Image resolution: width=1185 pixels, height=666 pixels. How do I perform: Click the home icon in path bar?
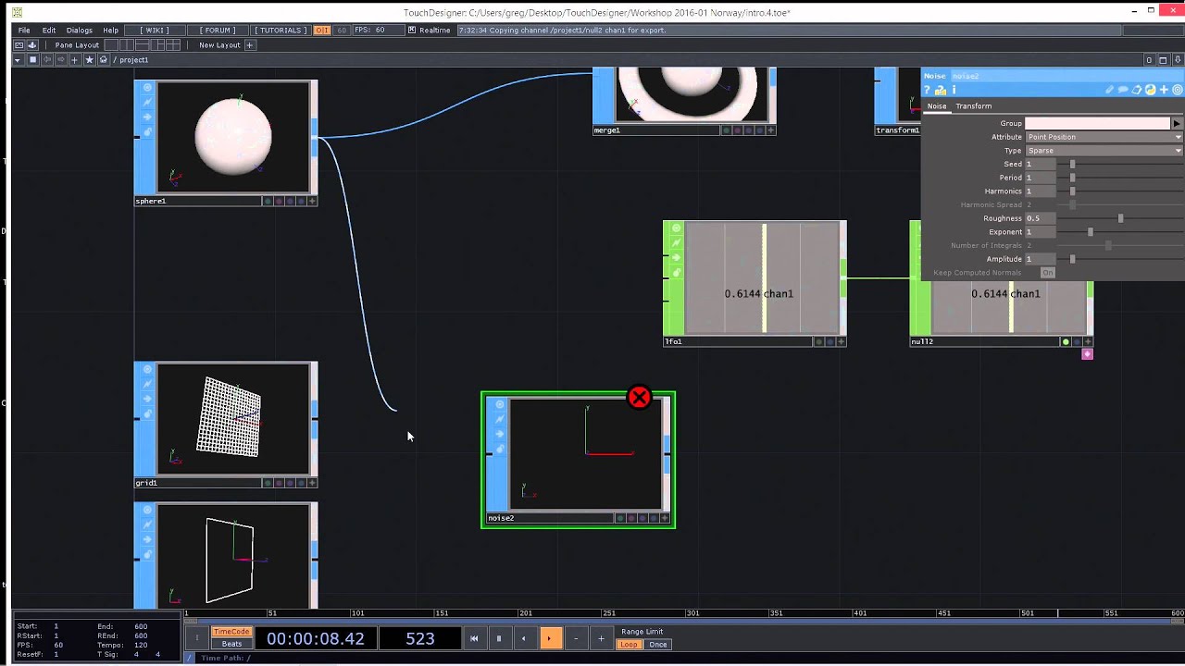pos(103,59)
